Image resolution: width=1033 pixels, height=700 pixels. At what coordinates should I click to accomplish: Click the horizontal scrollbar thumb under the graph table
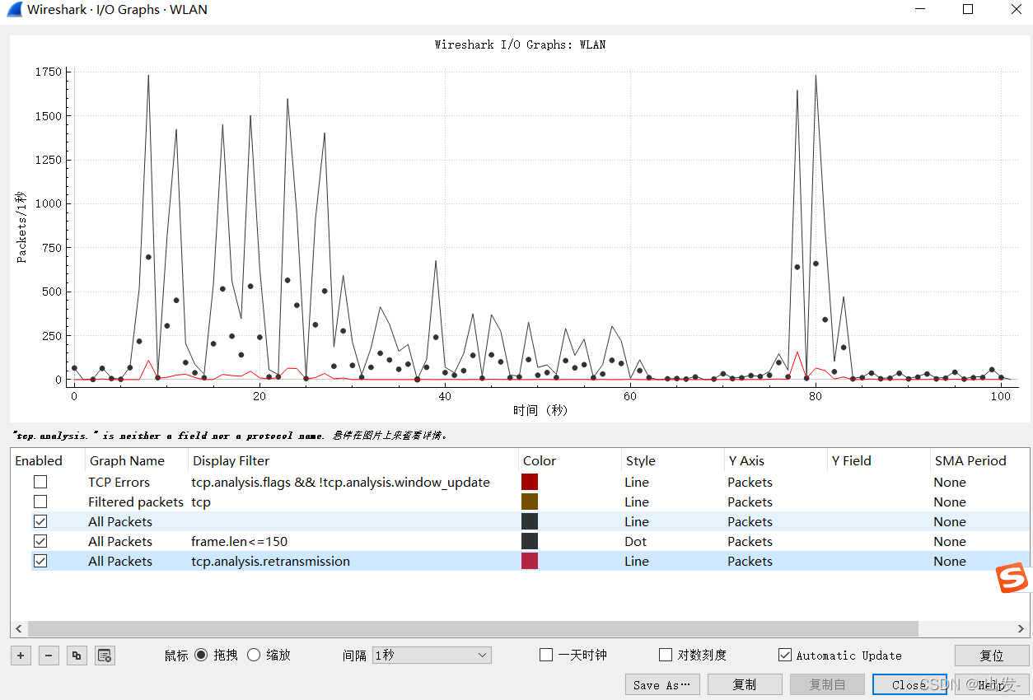point(473,629)
